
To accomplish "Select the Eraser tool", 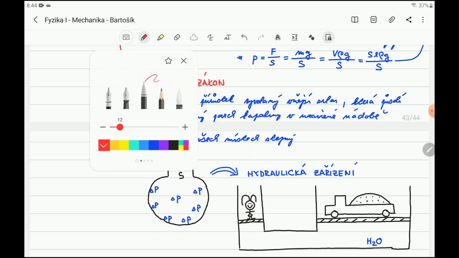I will (177, 37).
